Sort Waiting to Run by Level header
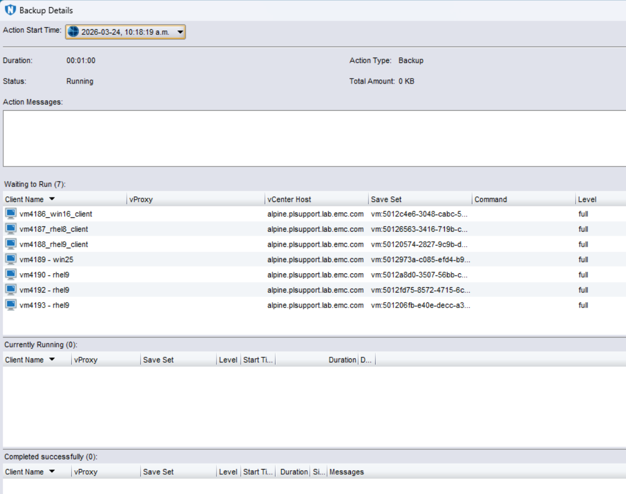The height and width of the screenshot is (494, 626). 587,200
